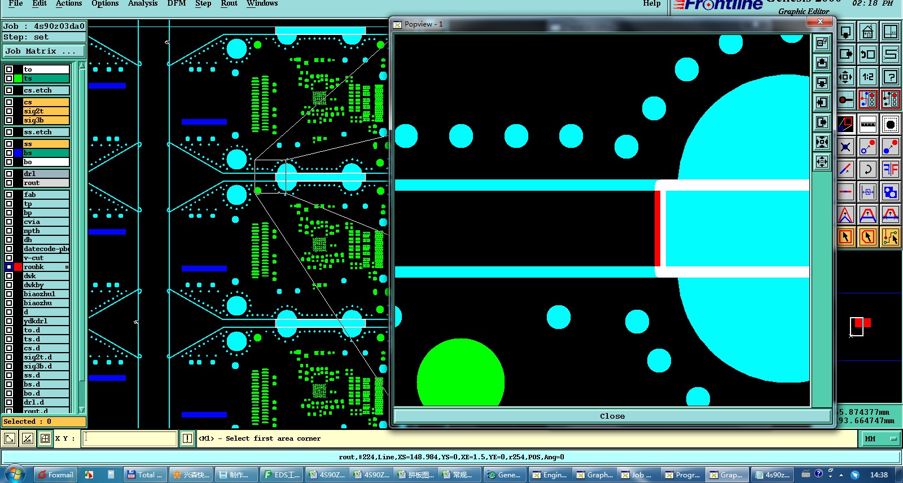Open the MM units dropdown
Image resolution: width=903 pixels, height=483 pixels.
click(x=880, y=438)
